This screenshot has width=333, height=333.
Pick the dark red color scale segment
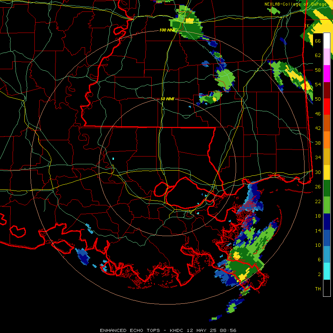tap(327, 90)
